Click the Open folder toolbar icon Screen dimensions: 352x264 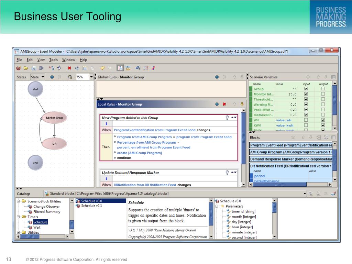click(26, 68)
